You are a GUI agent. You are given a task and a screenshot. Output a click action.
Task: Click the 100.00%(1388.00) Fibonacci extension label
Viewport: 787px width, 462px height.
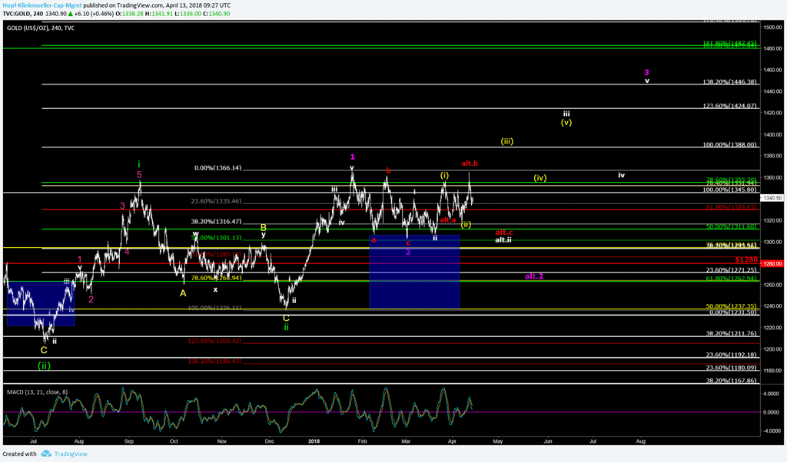pyautogui.click(x=729, y=144)
